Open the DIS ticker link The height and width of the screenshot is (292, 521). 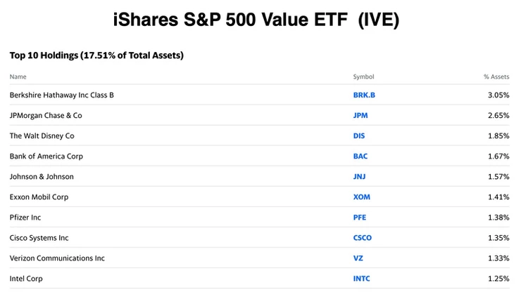(x=359, y=135)
